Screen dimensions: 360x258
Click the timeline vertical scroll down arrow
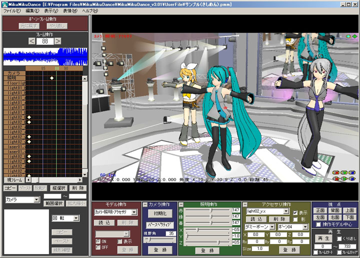pos(84,174)
